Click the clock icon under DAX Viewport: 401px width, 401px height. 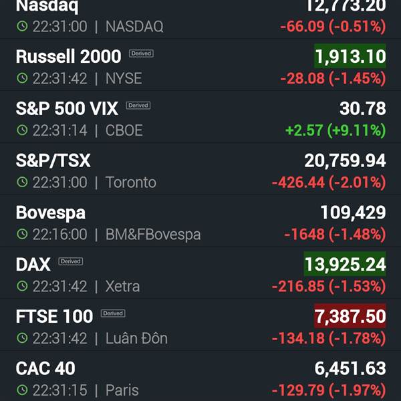(22, 285)
